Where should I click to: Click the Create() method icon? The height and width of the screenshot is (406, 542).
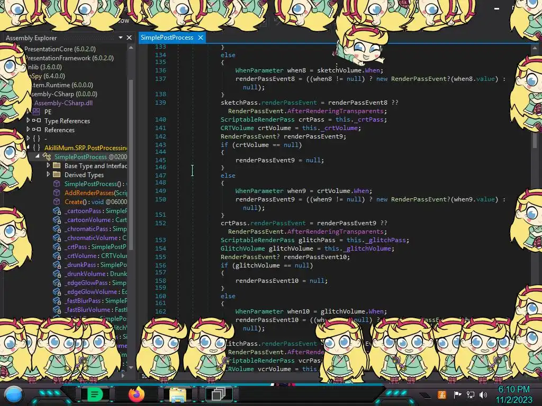click(57, 201)
